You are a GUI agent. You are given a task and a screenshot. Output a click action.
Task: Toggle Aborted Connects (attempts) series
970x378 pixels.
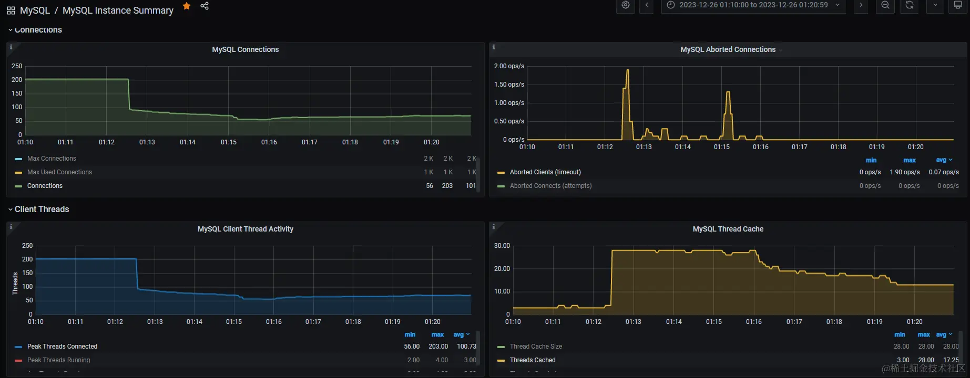tap(550, 186)
